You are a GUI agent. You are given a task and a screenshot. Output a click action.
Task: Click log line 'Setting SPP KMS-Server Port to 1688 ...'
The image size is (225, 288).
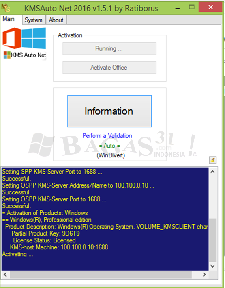52,172
